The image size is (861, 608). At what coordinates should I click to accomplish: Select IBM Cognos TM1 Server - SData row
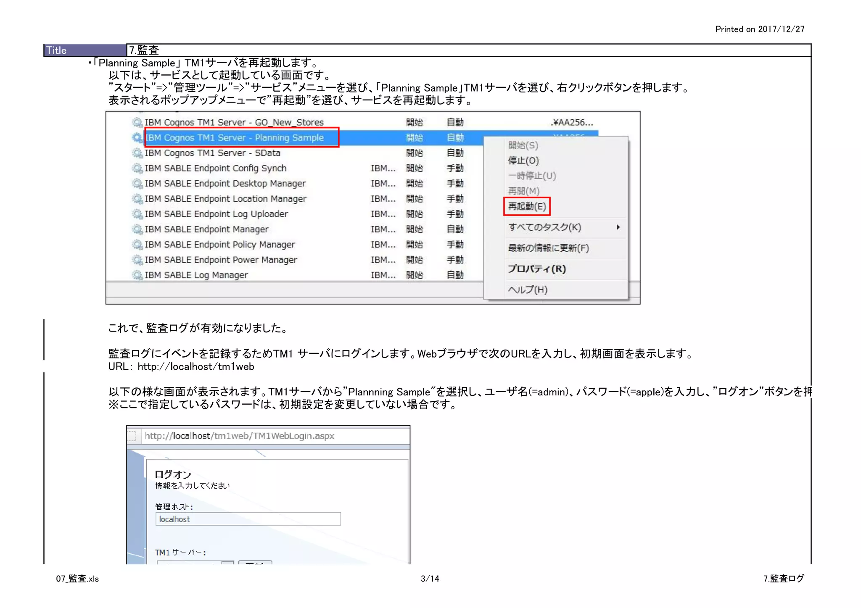(x=212, y=153)
